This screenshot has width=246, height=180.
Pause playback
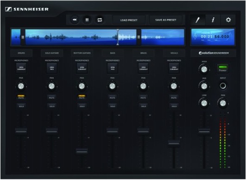coord(87,20)
